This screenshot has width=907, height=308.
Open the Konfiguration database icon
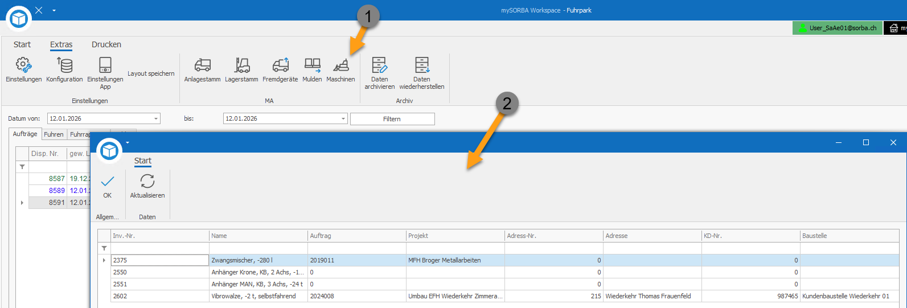pyautogui.click(x=64, y=65)
